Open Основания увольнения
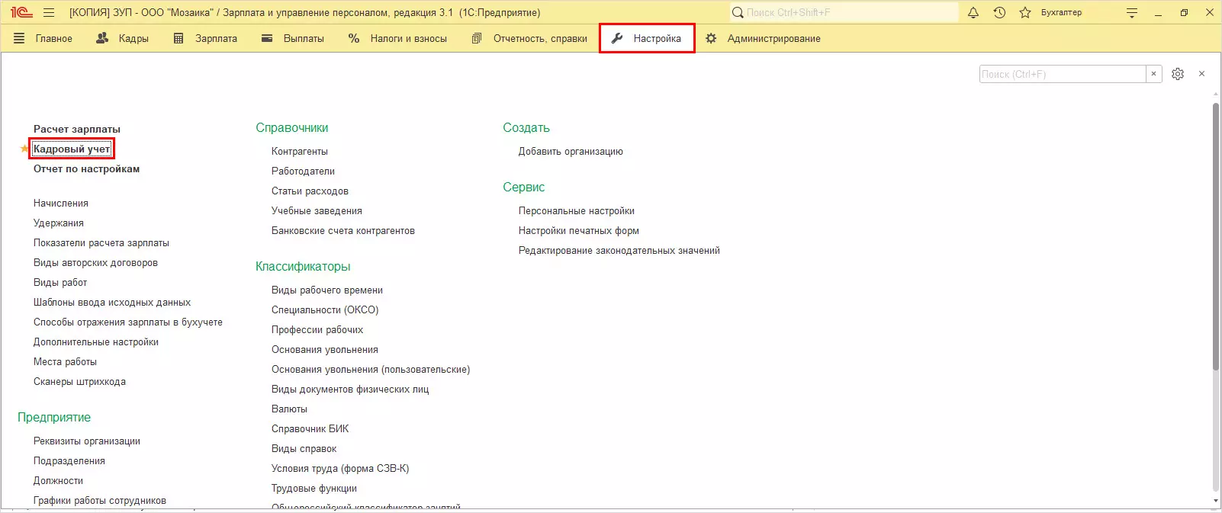The height and width of the screenshot is (513, 1222). [x=325, y=349]
